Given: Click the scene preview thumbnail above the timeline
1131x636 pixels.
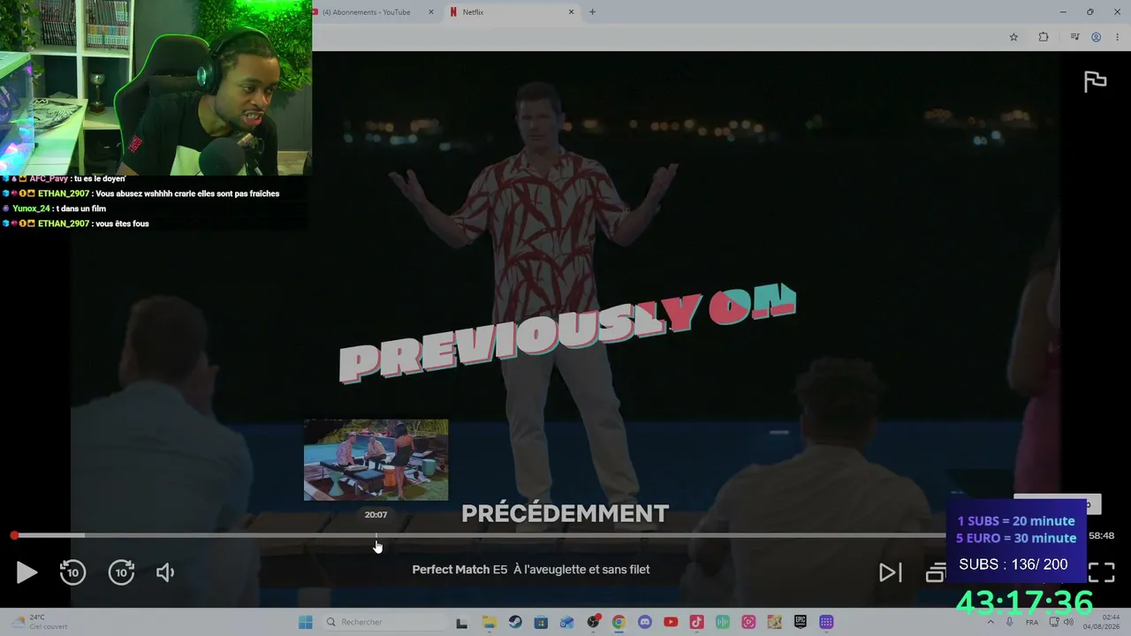Looking at the screenshot, I should tap(376, 459).
